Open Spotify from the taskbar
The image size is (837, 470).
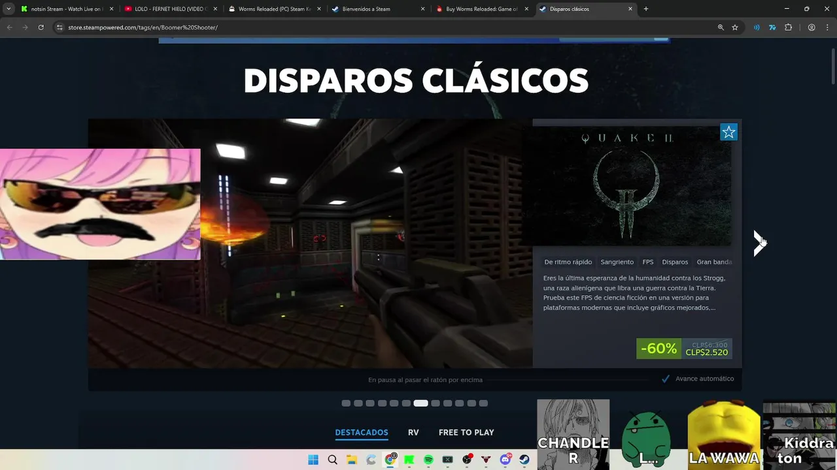[428, 460]
